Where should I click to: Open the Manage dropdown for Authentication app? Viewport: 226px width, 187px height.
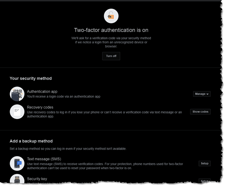click(202, 94)
